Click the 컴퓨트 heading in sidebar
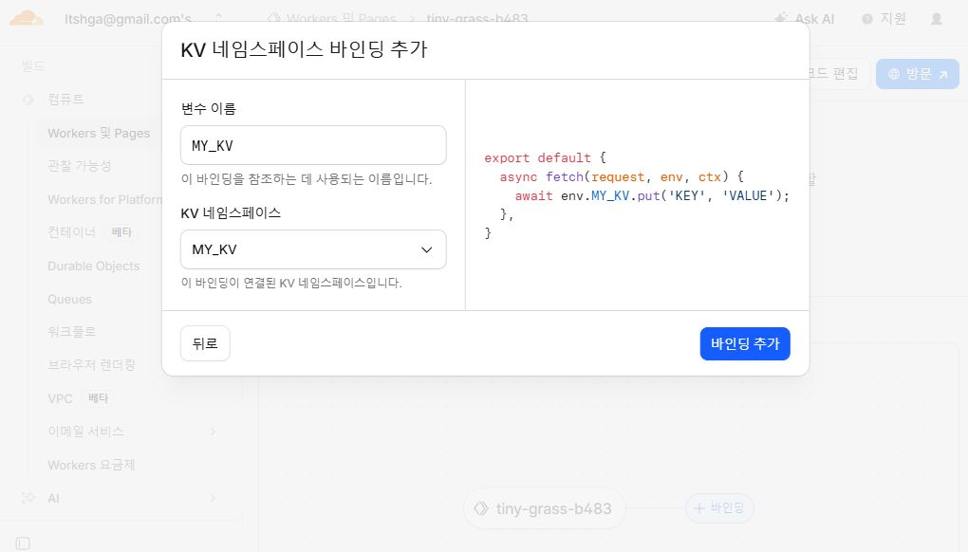The width and height of the screenshot is (968, 552). pos(65,100)
